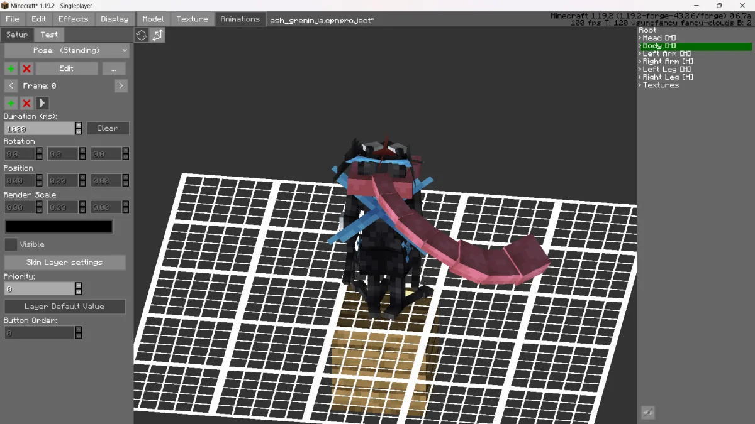The width and height of the screenshot is (755, 424).
Task: Switch to the Texture tab
Action: [x=193, y=19]
